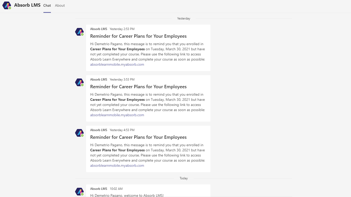Screen dimensions: 351x197
Task: Click the reminder title in the 3:53 PM message
Action: [138, 87]
